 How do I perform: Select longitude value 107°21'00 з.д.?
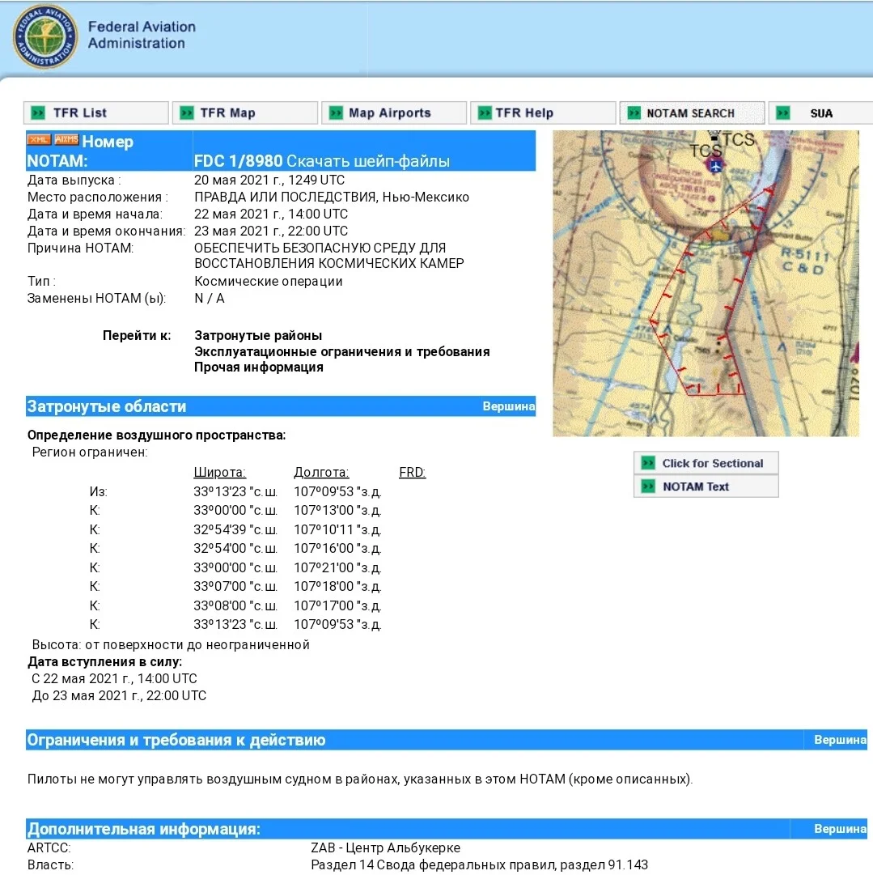point(337,567)
